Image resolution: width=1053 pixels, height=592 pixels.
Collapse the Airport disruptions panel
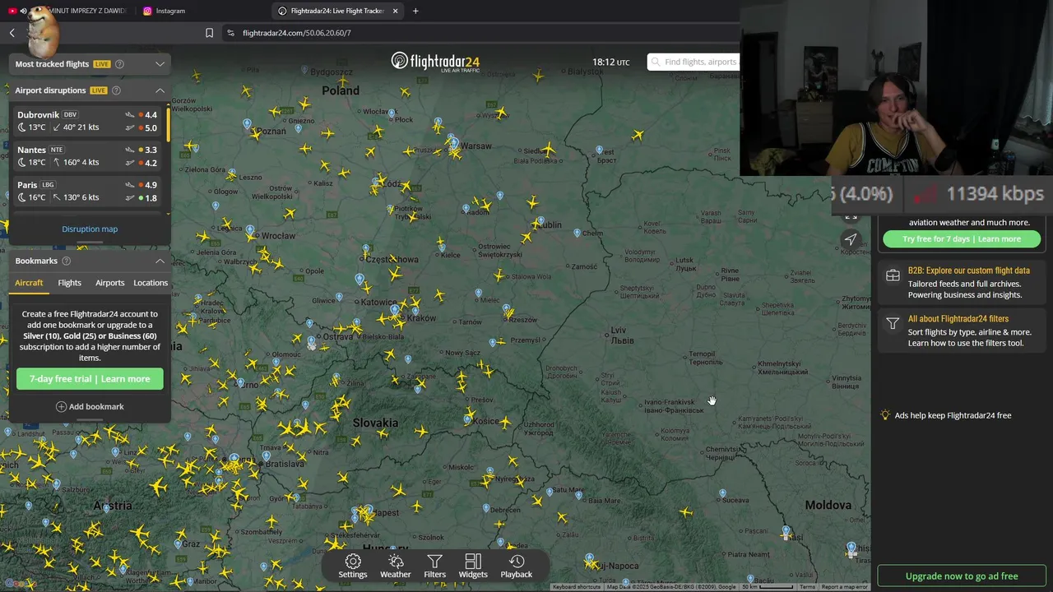click(160, 90)
